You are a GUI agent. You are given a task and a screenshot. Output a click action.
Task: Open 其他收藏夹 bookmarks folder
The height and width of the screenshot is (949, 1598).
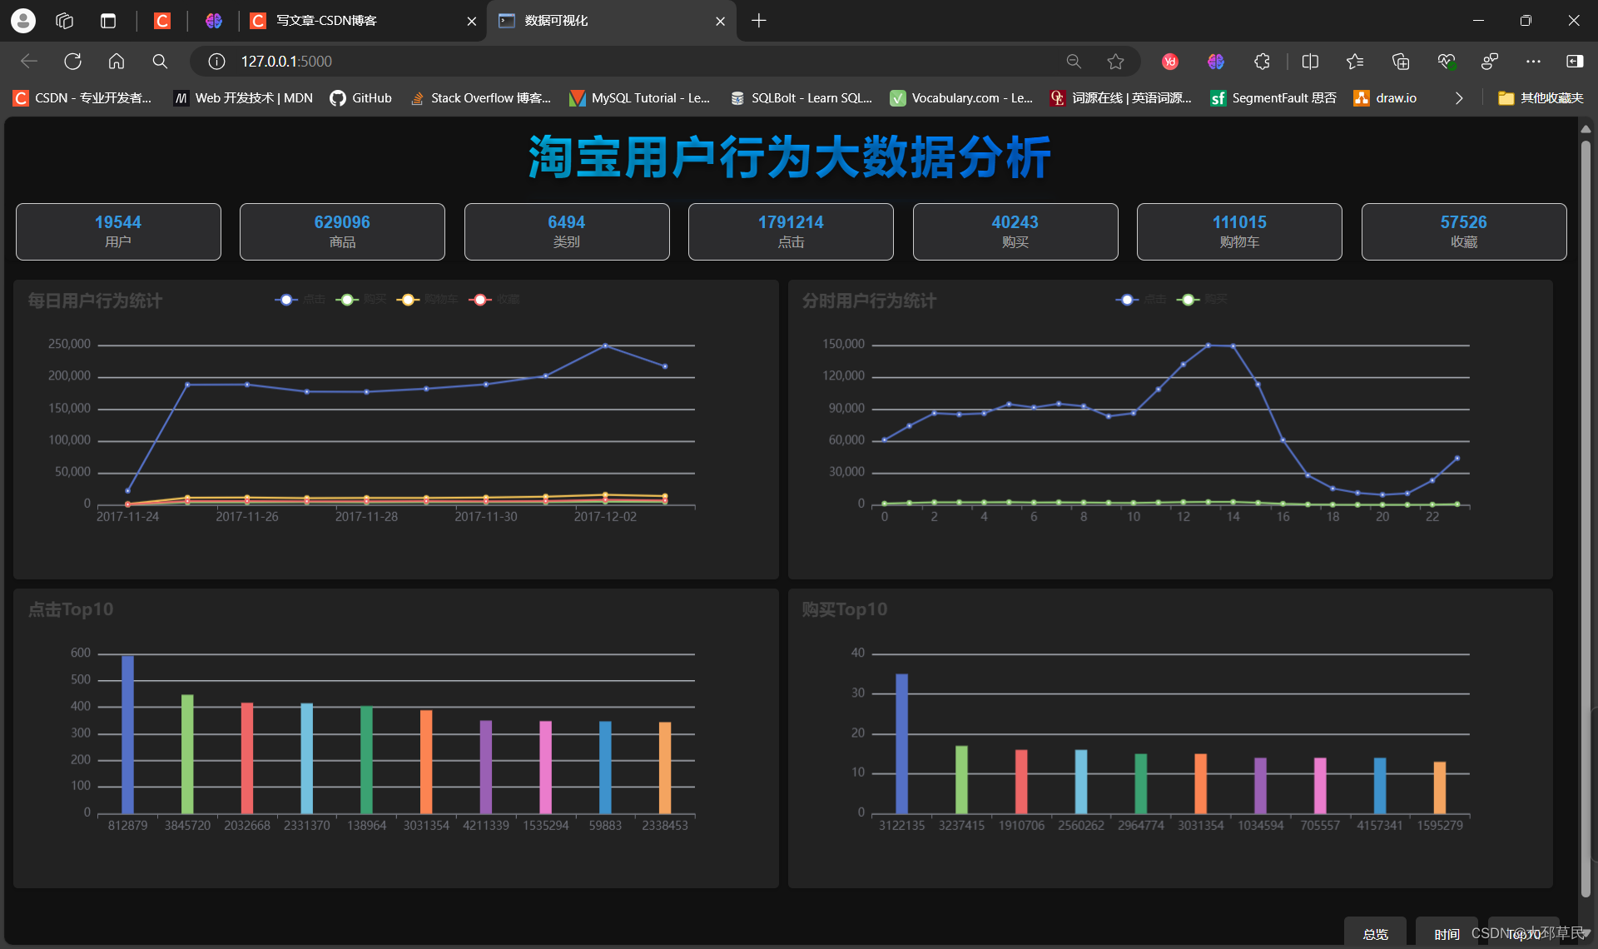pos(1541,98)
